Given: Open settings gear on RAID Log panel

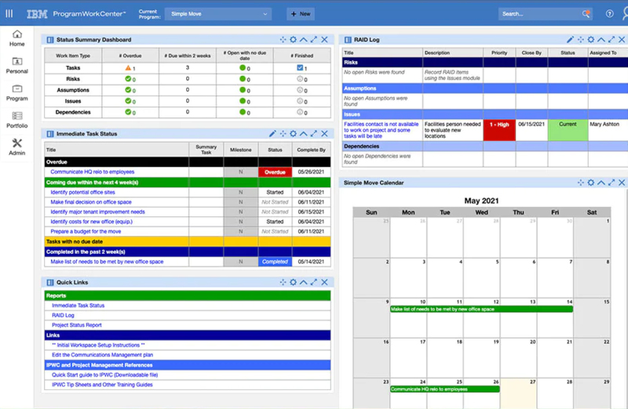Looking at the screenshot, I should pos(581,39).
